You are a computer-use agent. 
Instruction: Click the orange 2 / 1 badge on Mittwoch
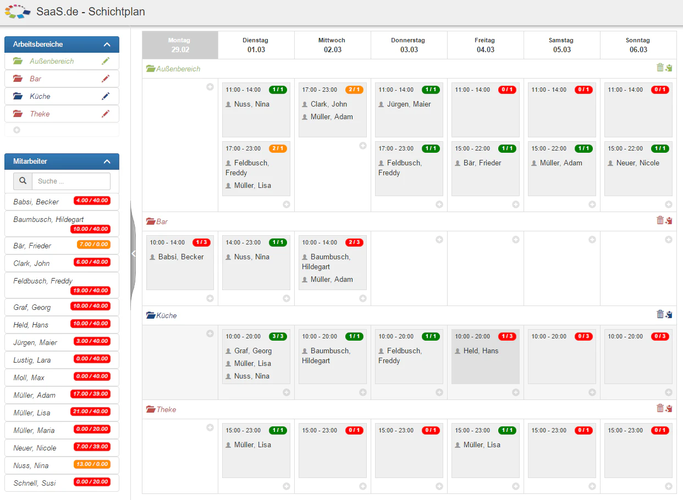(354, 90)
